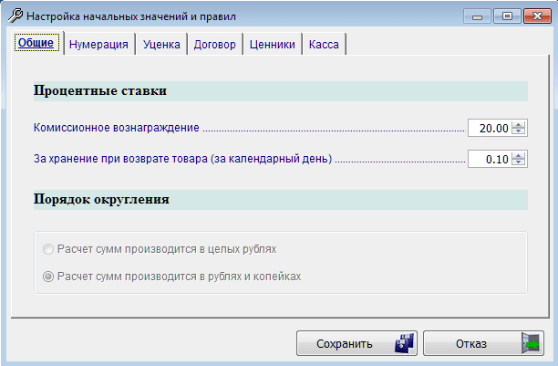Select radio for рублях и копейках calculation
The width and height of the screenshot is (558, 366).
[48, 277]
